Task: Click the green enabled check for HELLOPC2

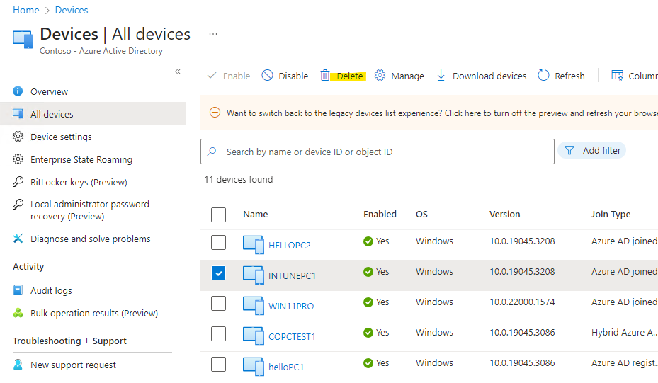Action: pyautogui.click(x=368, y=241)
